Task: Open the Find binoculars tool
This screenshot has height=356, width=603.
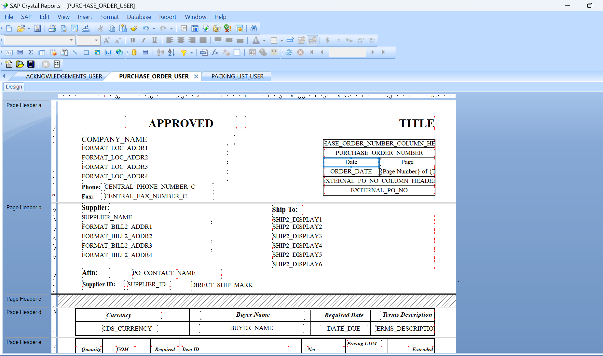Action: click(x=254, y=29)
